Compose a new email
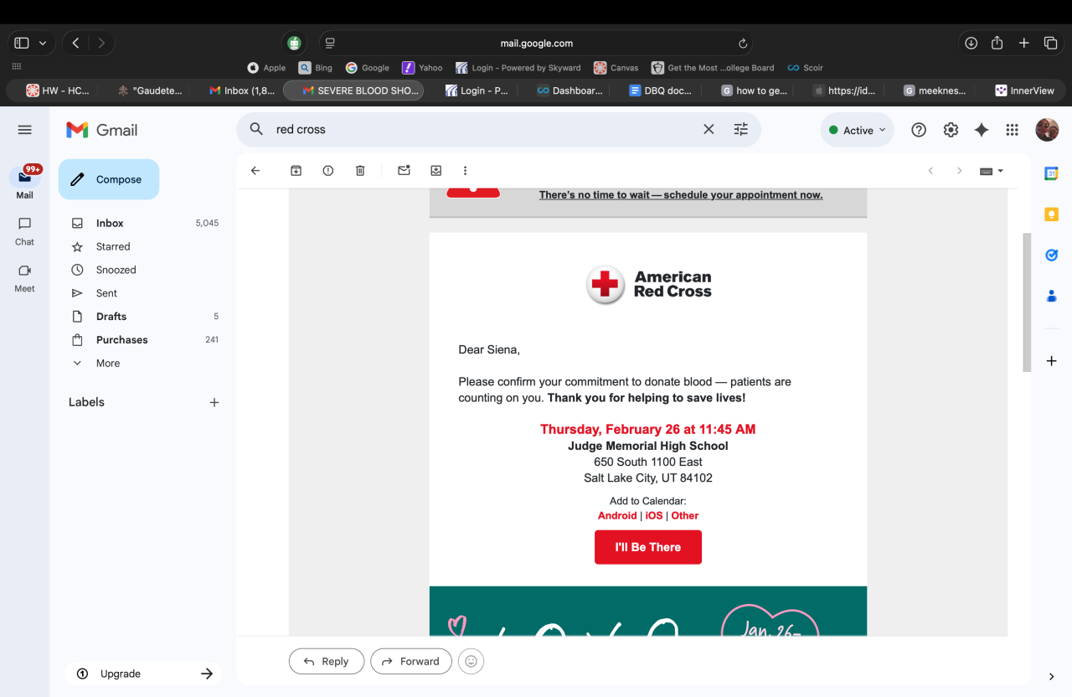The image size is (1072, 697). pyautogui.click(x=109, y=179)
